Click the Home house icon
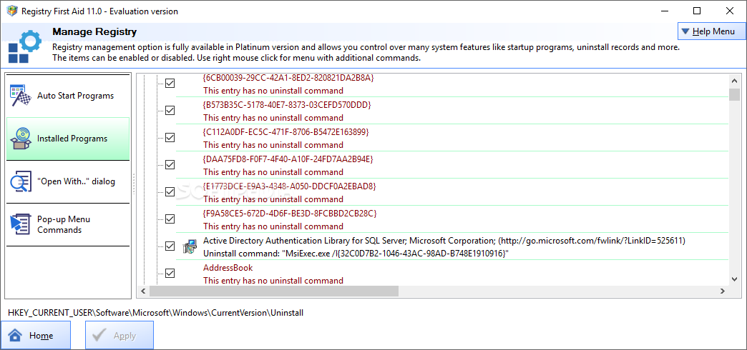 (16, 336)
